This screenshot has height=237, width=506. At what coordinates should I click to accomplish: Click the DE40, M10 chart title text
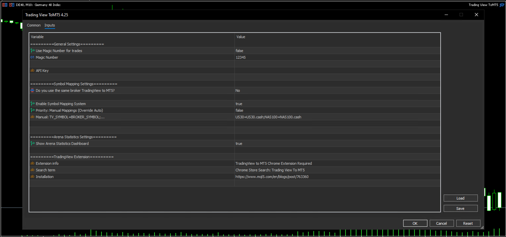(38, 5)
